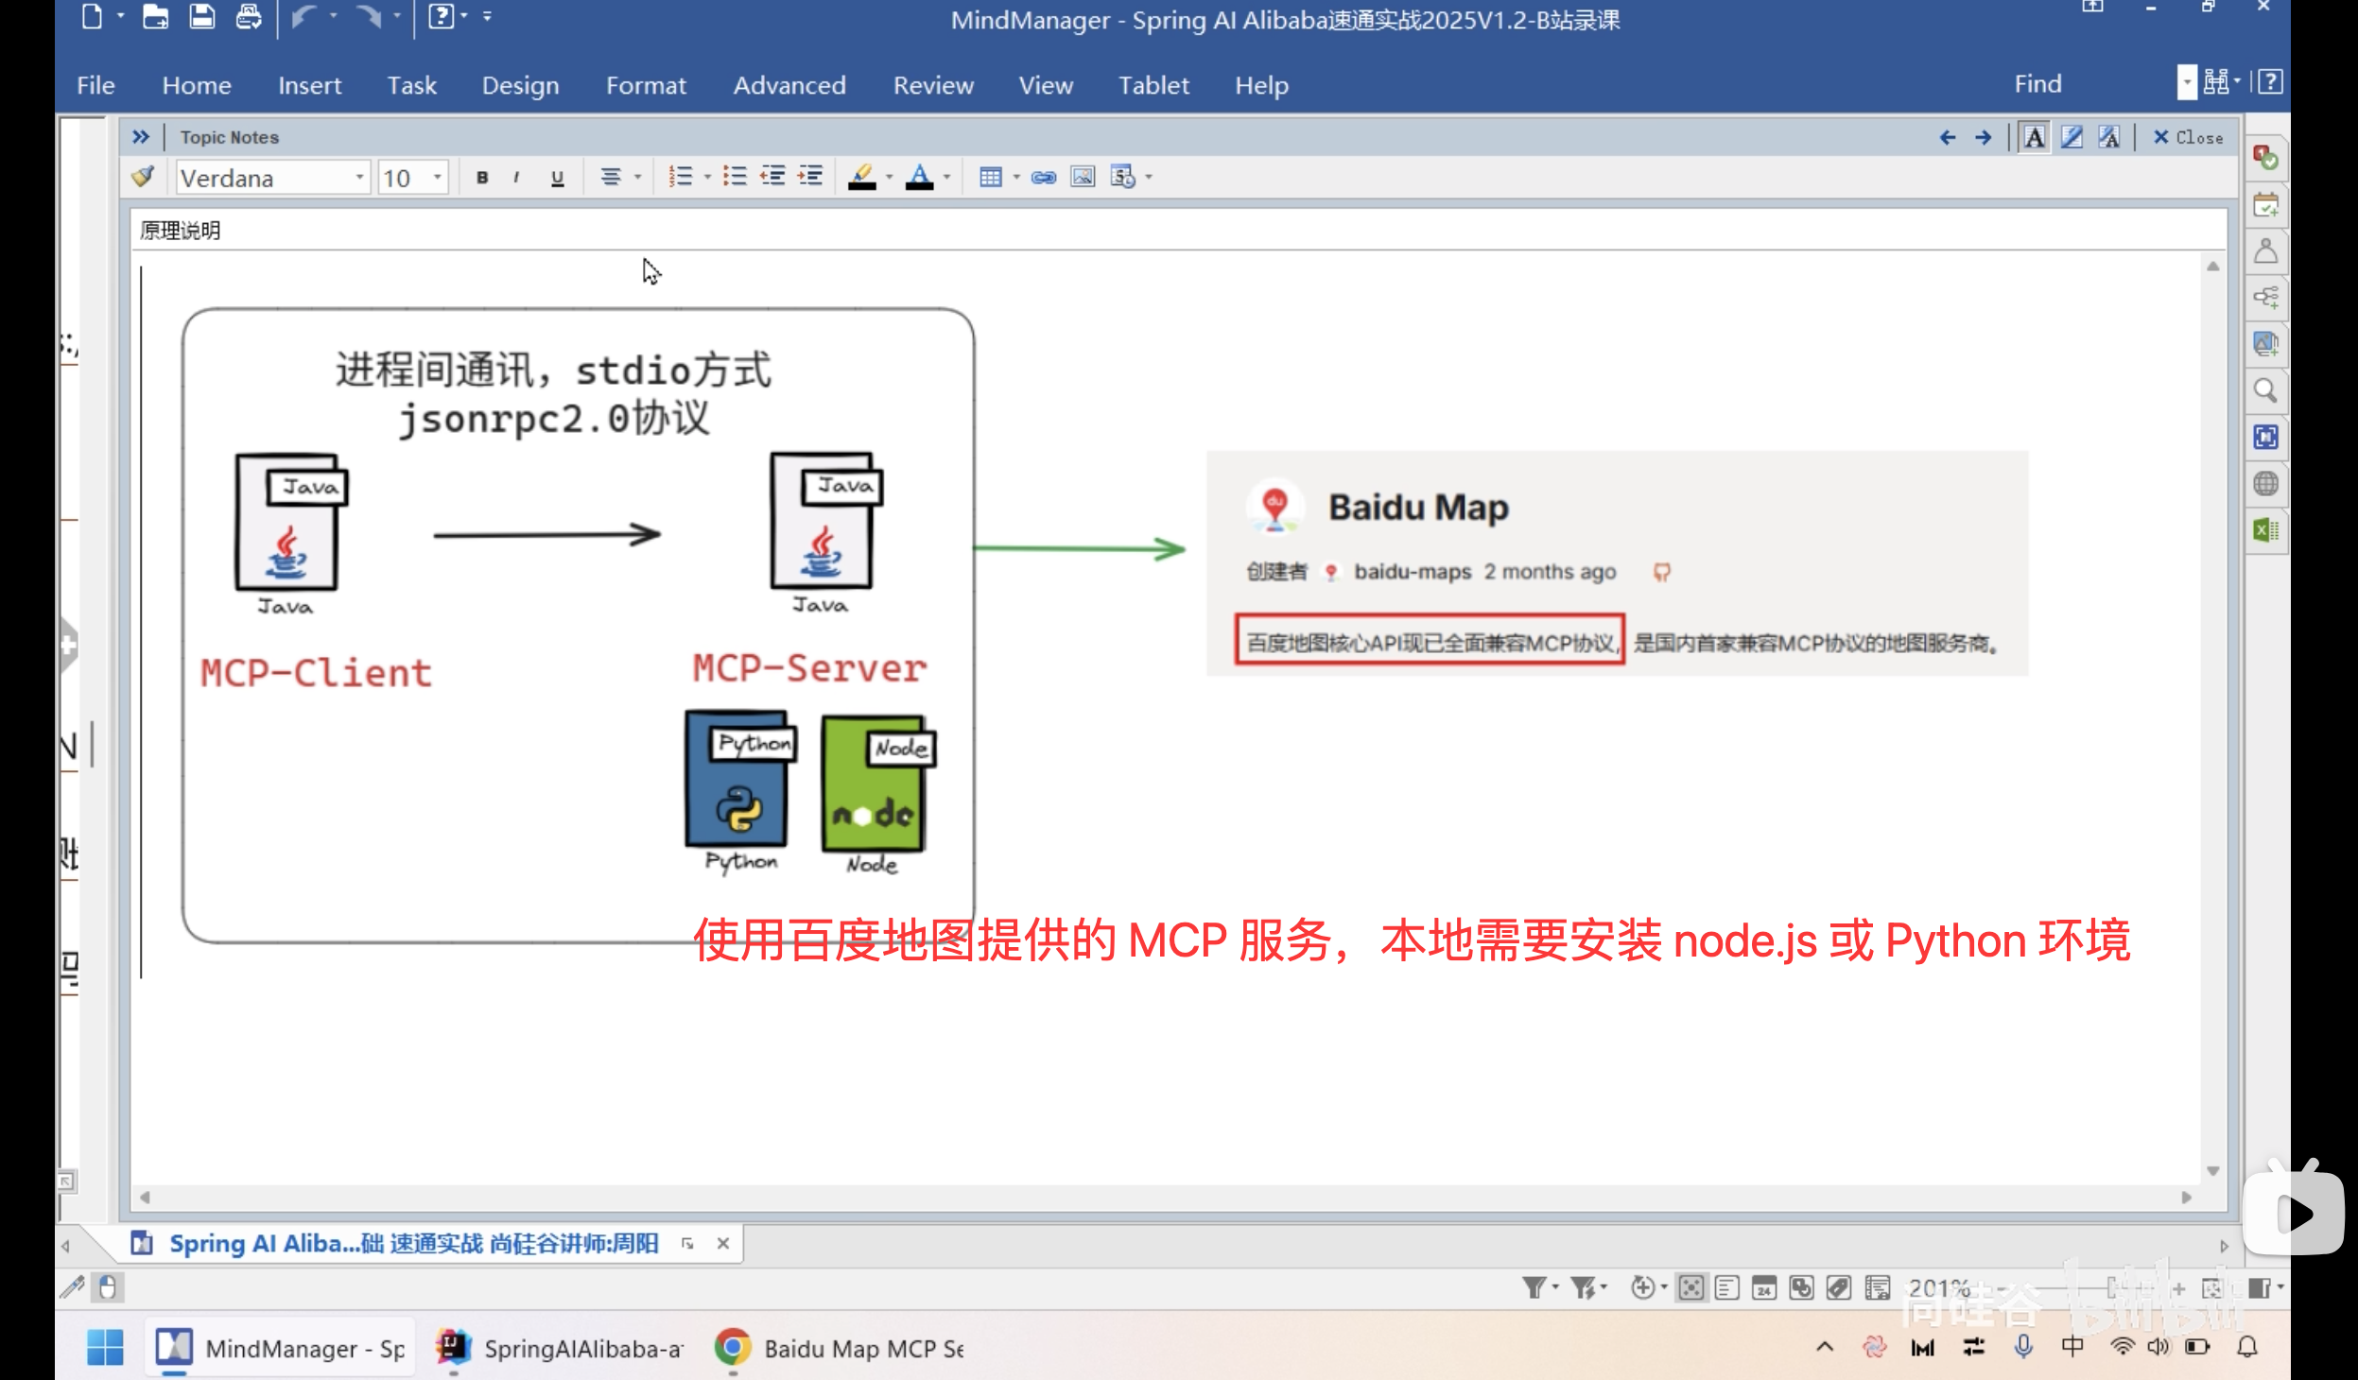
Task: Apply bulleted list formatting
Action: coord(735,177)
